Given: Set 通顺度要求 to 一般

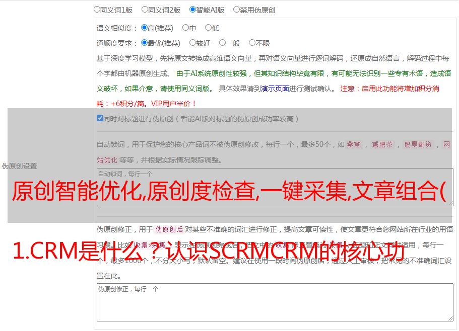Looking at the screenshot, I should (x=222, y=43).
